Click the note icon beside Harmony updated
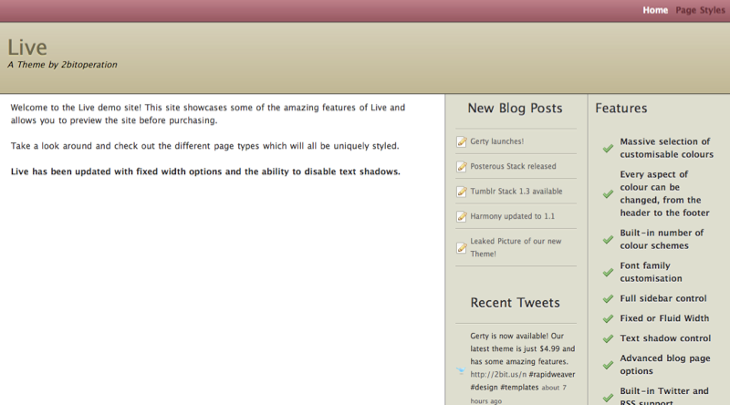This screenshot has width=730, height=405. tap(462, 216)
